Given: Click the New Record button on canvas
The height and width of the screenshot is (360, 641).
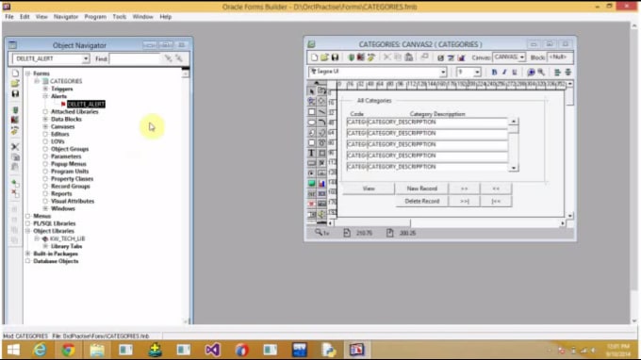Looking at the screenshot, I should pyautogui.click(x=422, y=188).
